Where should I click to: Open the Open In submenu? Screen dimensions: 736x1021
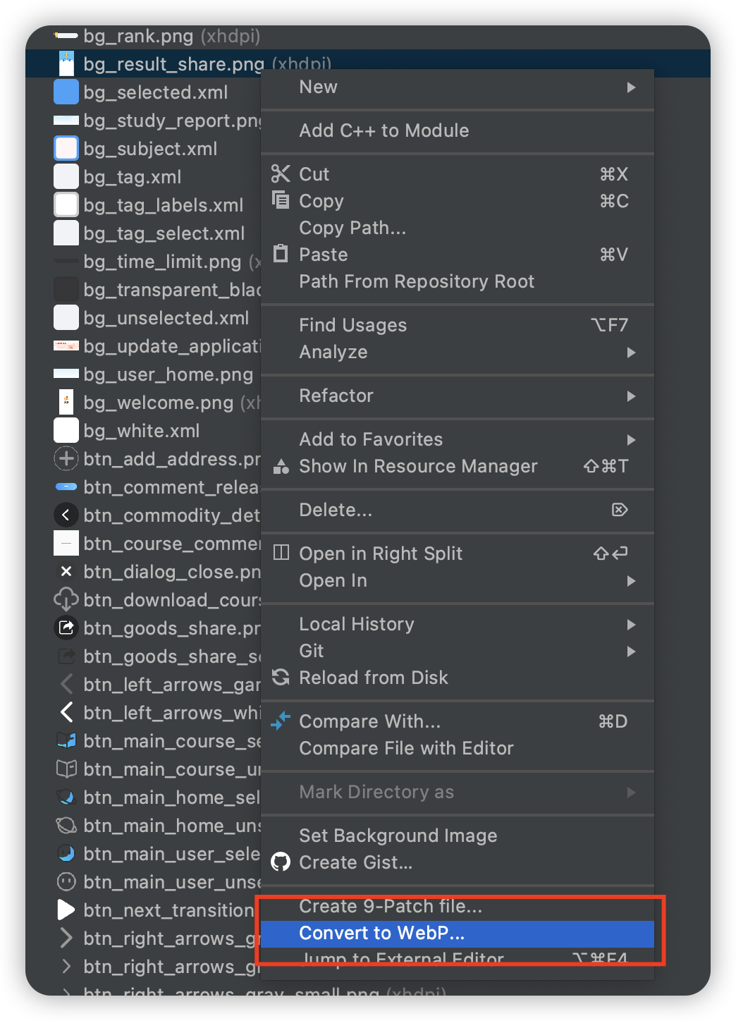tap(458, 580)
